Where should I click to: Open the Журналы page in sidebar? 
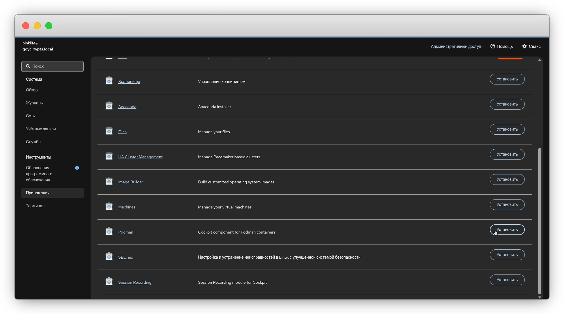[x=35, y=103]
